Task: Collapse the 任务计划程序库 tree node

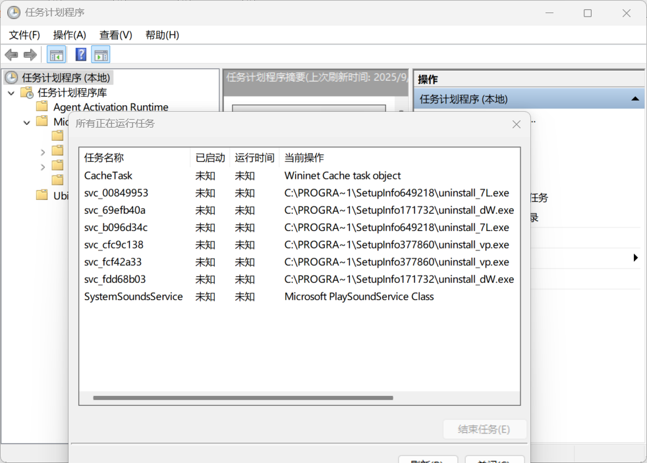Action: (x=10, y=92)
